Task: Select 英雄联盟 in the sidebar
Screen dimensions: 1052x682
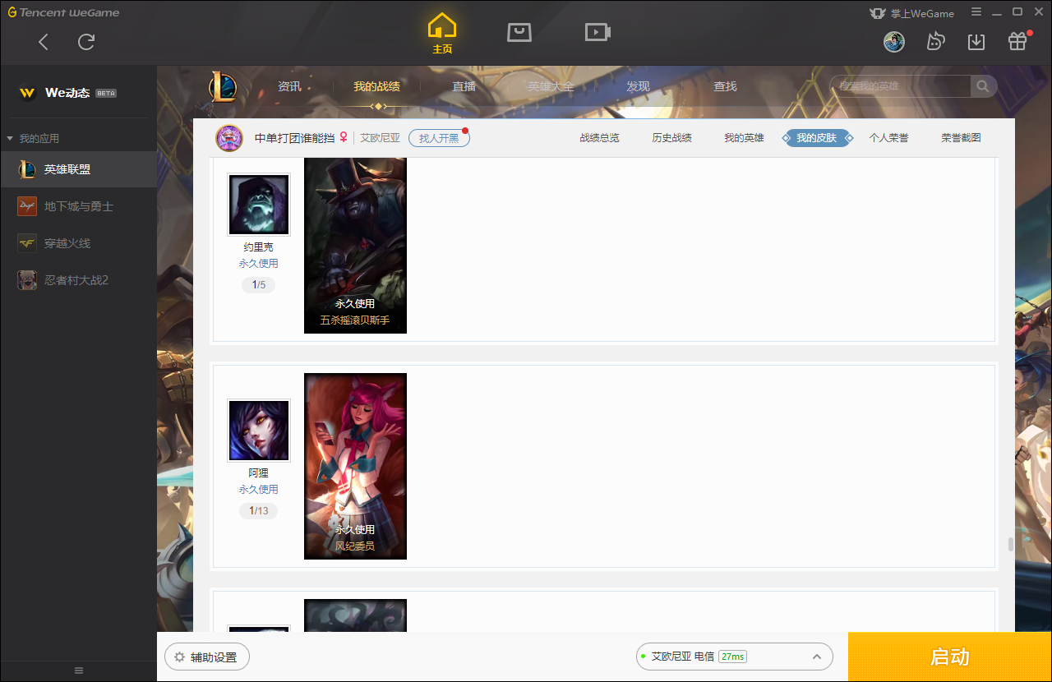Action: tap(78, 169)
